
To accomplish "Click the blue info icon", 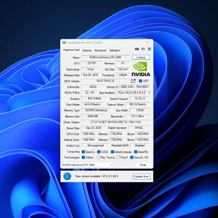I will [67, 176].
